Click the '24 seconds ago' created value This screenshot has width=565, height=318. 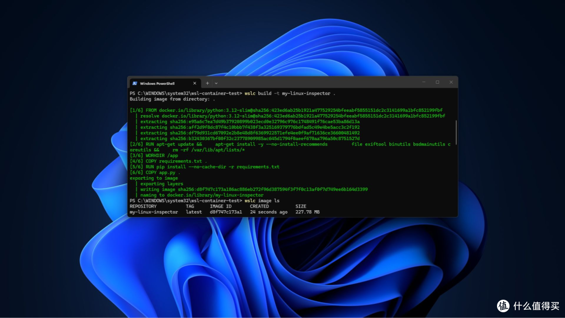click(269, 212)
